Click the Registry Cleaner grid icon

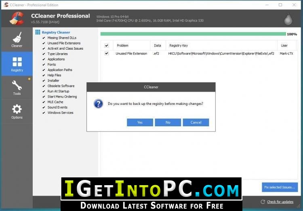tap(38, 32)
